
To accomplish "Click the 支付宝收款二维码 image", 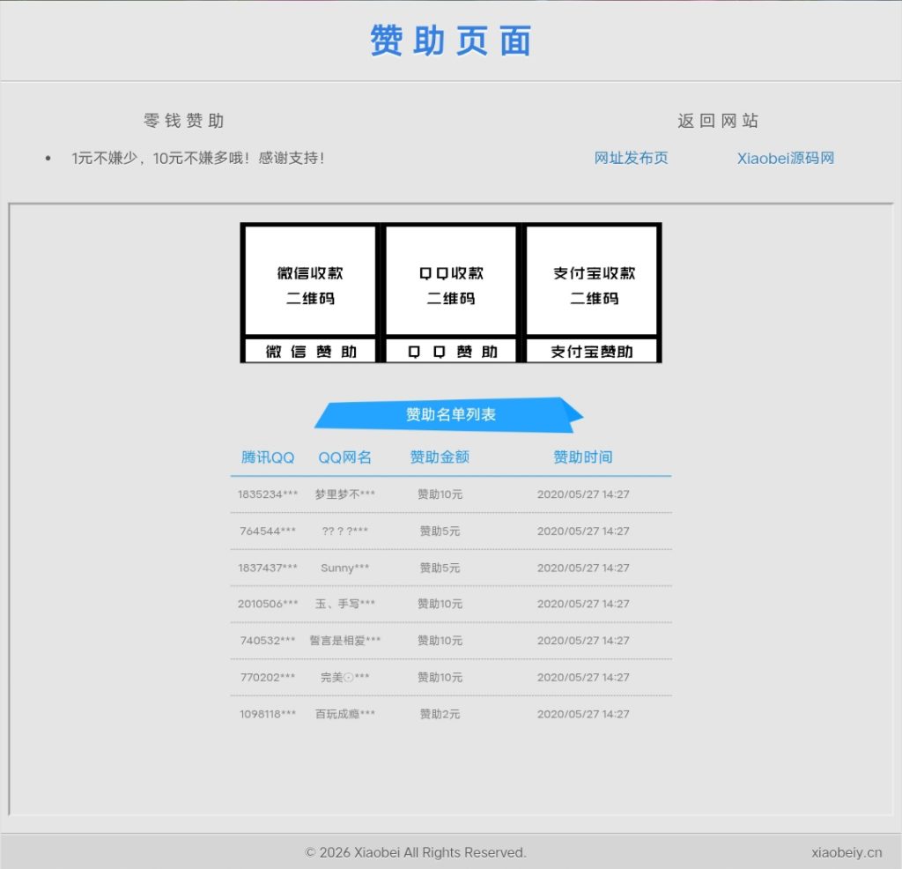I will click(x=592, y=280).
